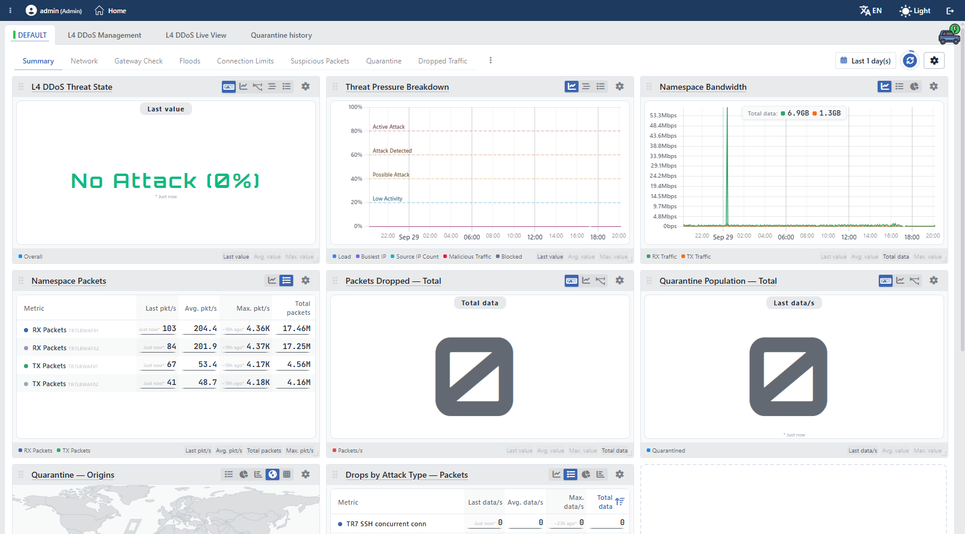The height and width of the screenshot is (534, 965).
Task: Toggle the Malicious Traffic legend series
Action: [x=467, y=257]
